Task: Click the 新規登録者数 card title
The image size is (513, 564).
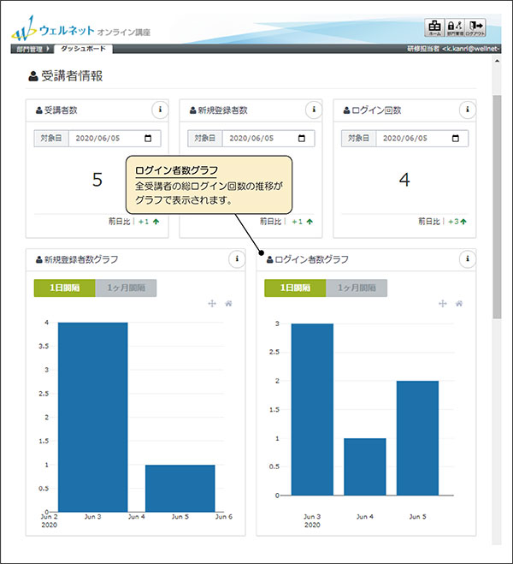Action: [219, 110]
